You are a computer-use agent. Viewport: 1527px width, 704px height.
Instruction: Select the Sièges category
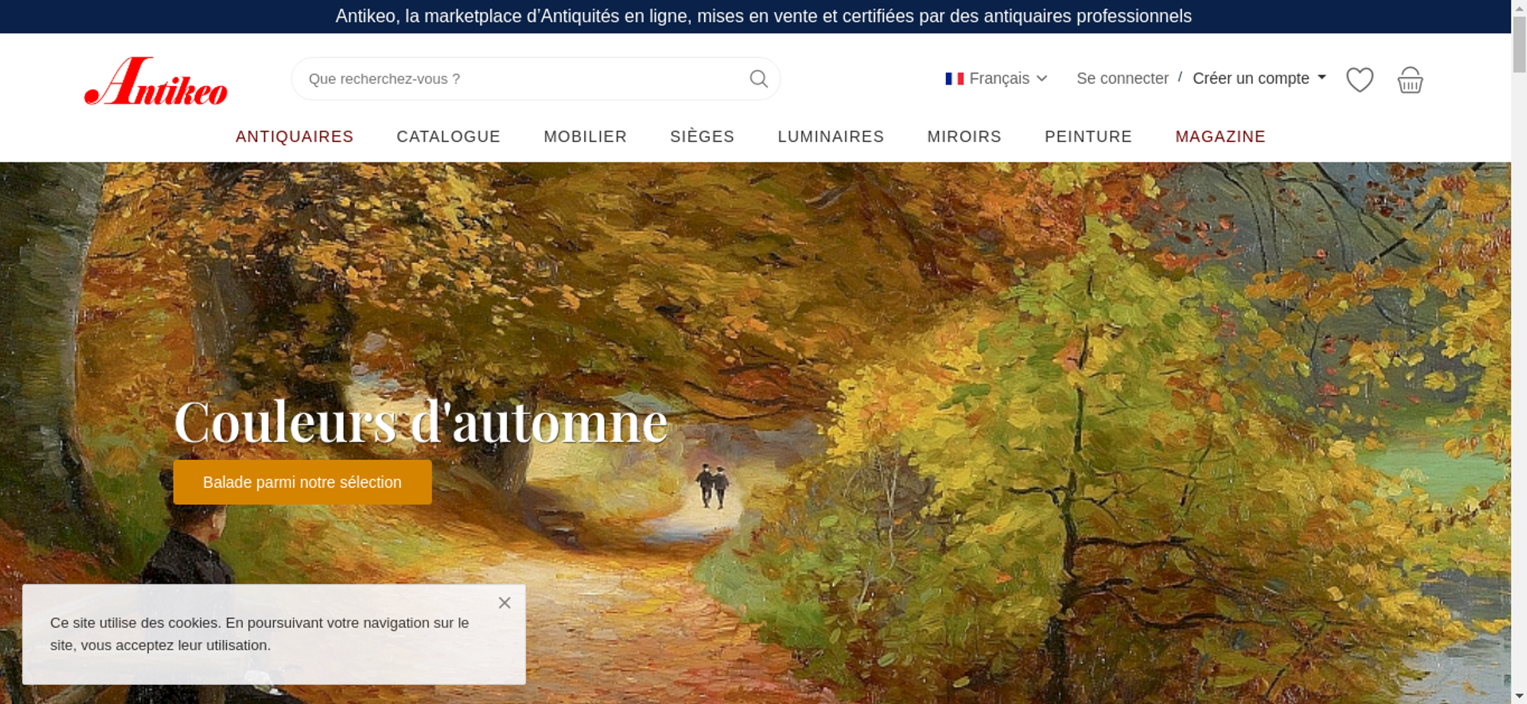coord(702,137)
